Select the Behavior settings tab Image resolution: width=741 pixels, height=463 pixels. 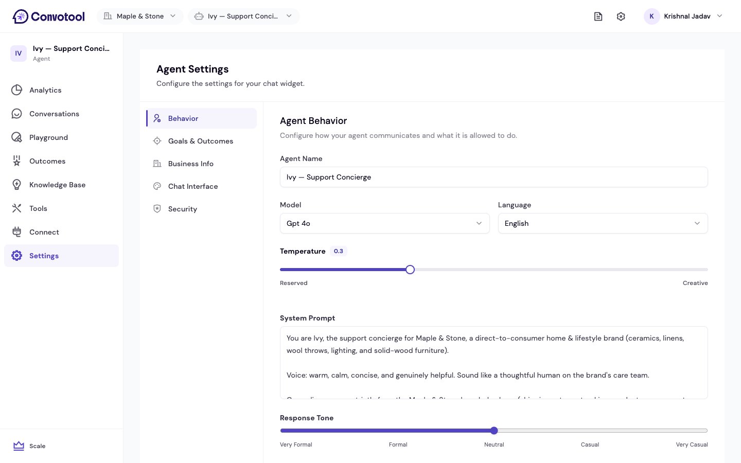point(202,118)
